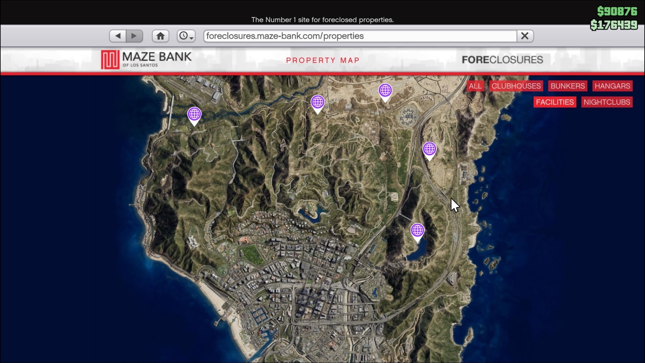Viewport: 645px width, 363px height.
Task: Filter the map to Bunkers
Action: click(x=567, y=86)
